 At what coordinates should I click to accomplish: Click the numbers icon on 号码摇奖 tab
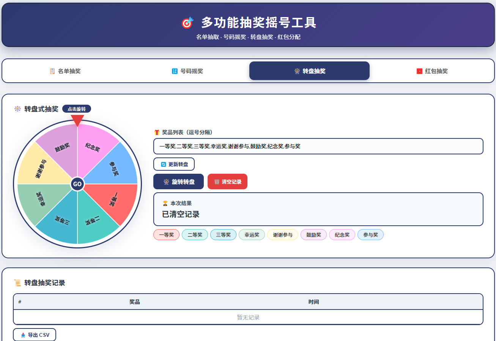coord(175,71)
